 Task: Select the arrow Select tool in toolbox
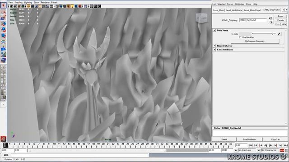pos(3,5)
